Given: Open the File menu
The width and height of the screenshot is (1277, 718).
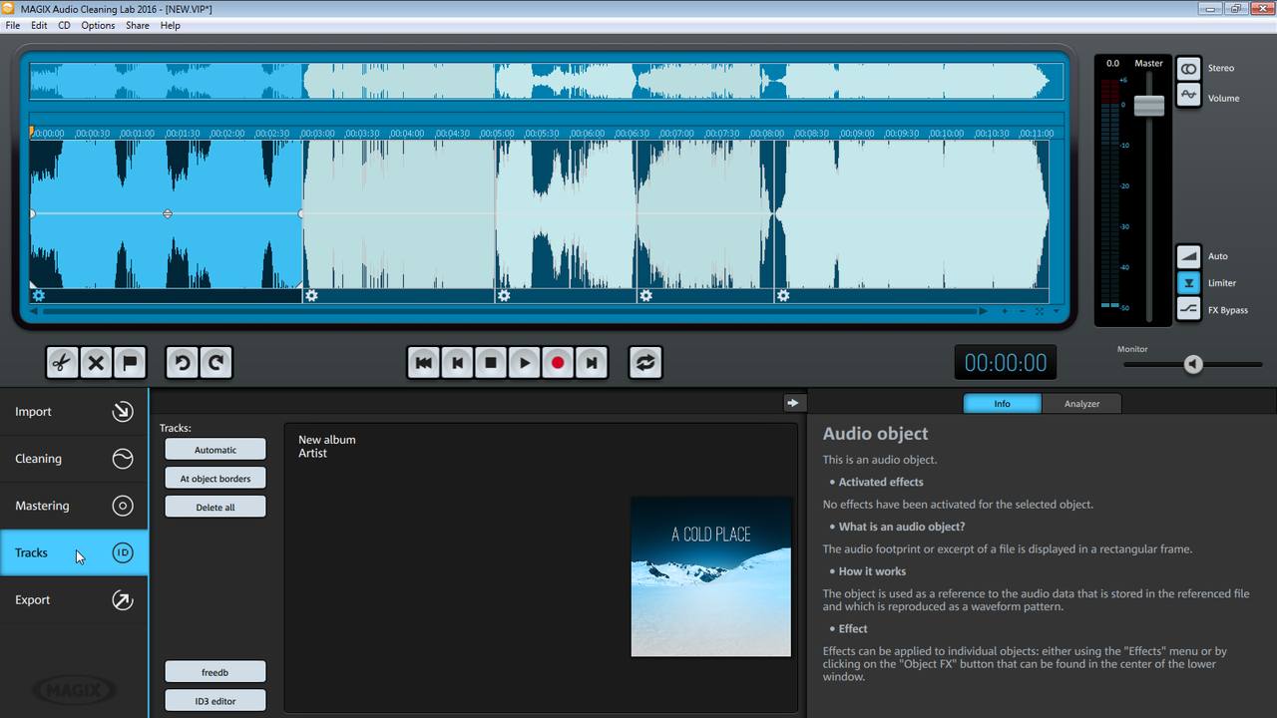Looking at the screenshot, I should (x=13, y=25).
